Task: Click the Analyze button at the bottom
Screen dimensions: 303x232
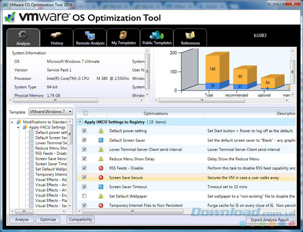Action: (22, 220)
